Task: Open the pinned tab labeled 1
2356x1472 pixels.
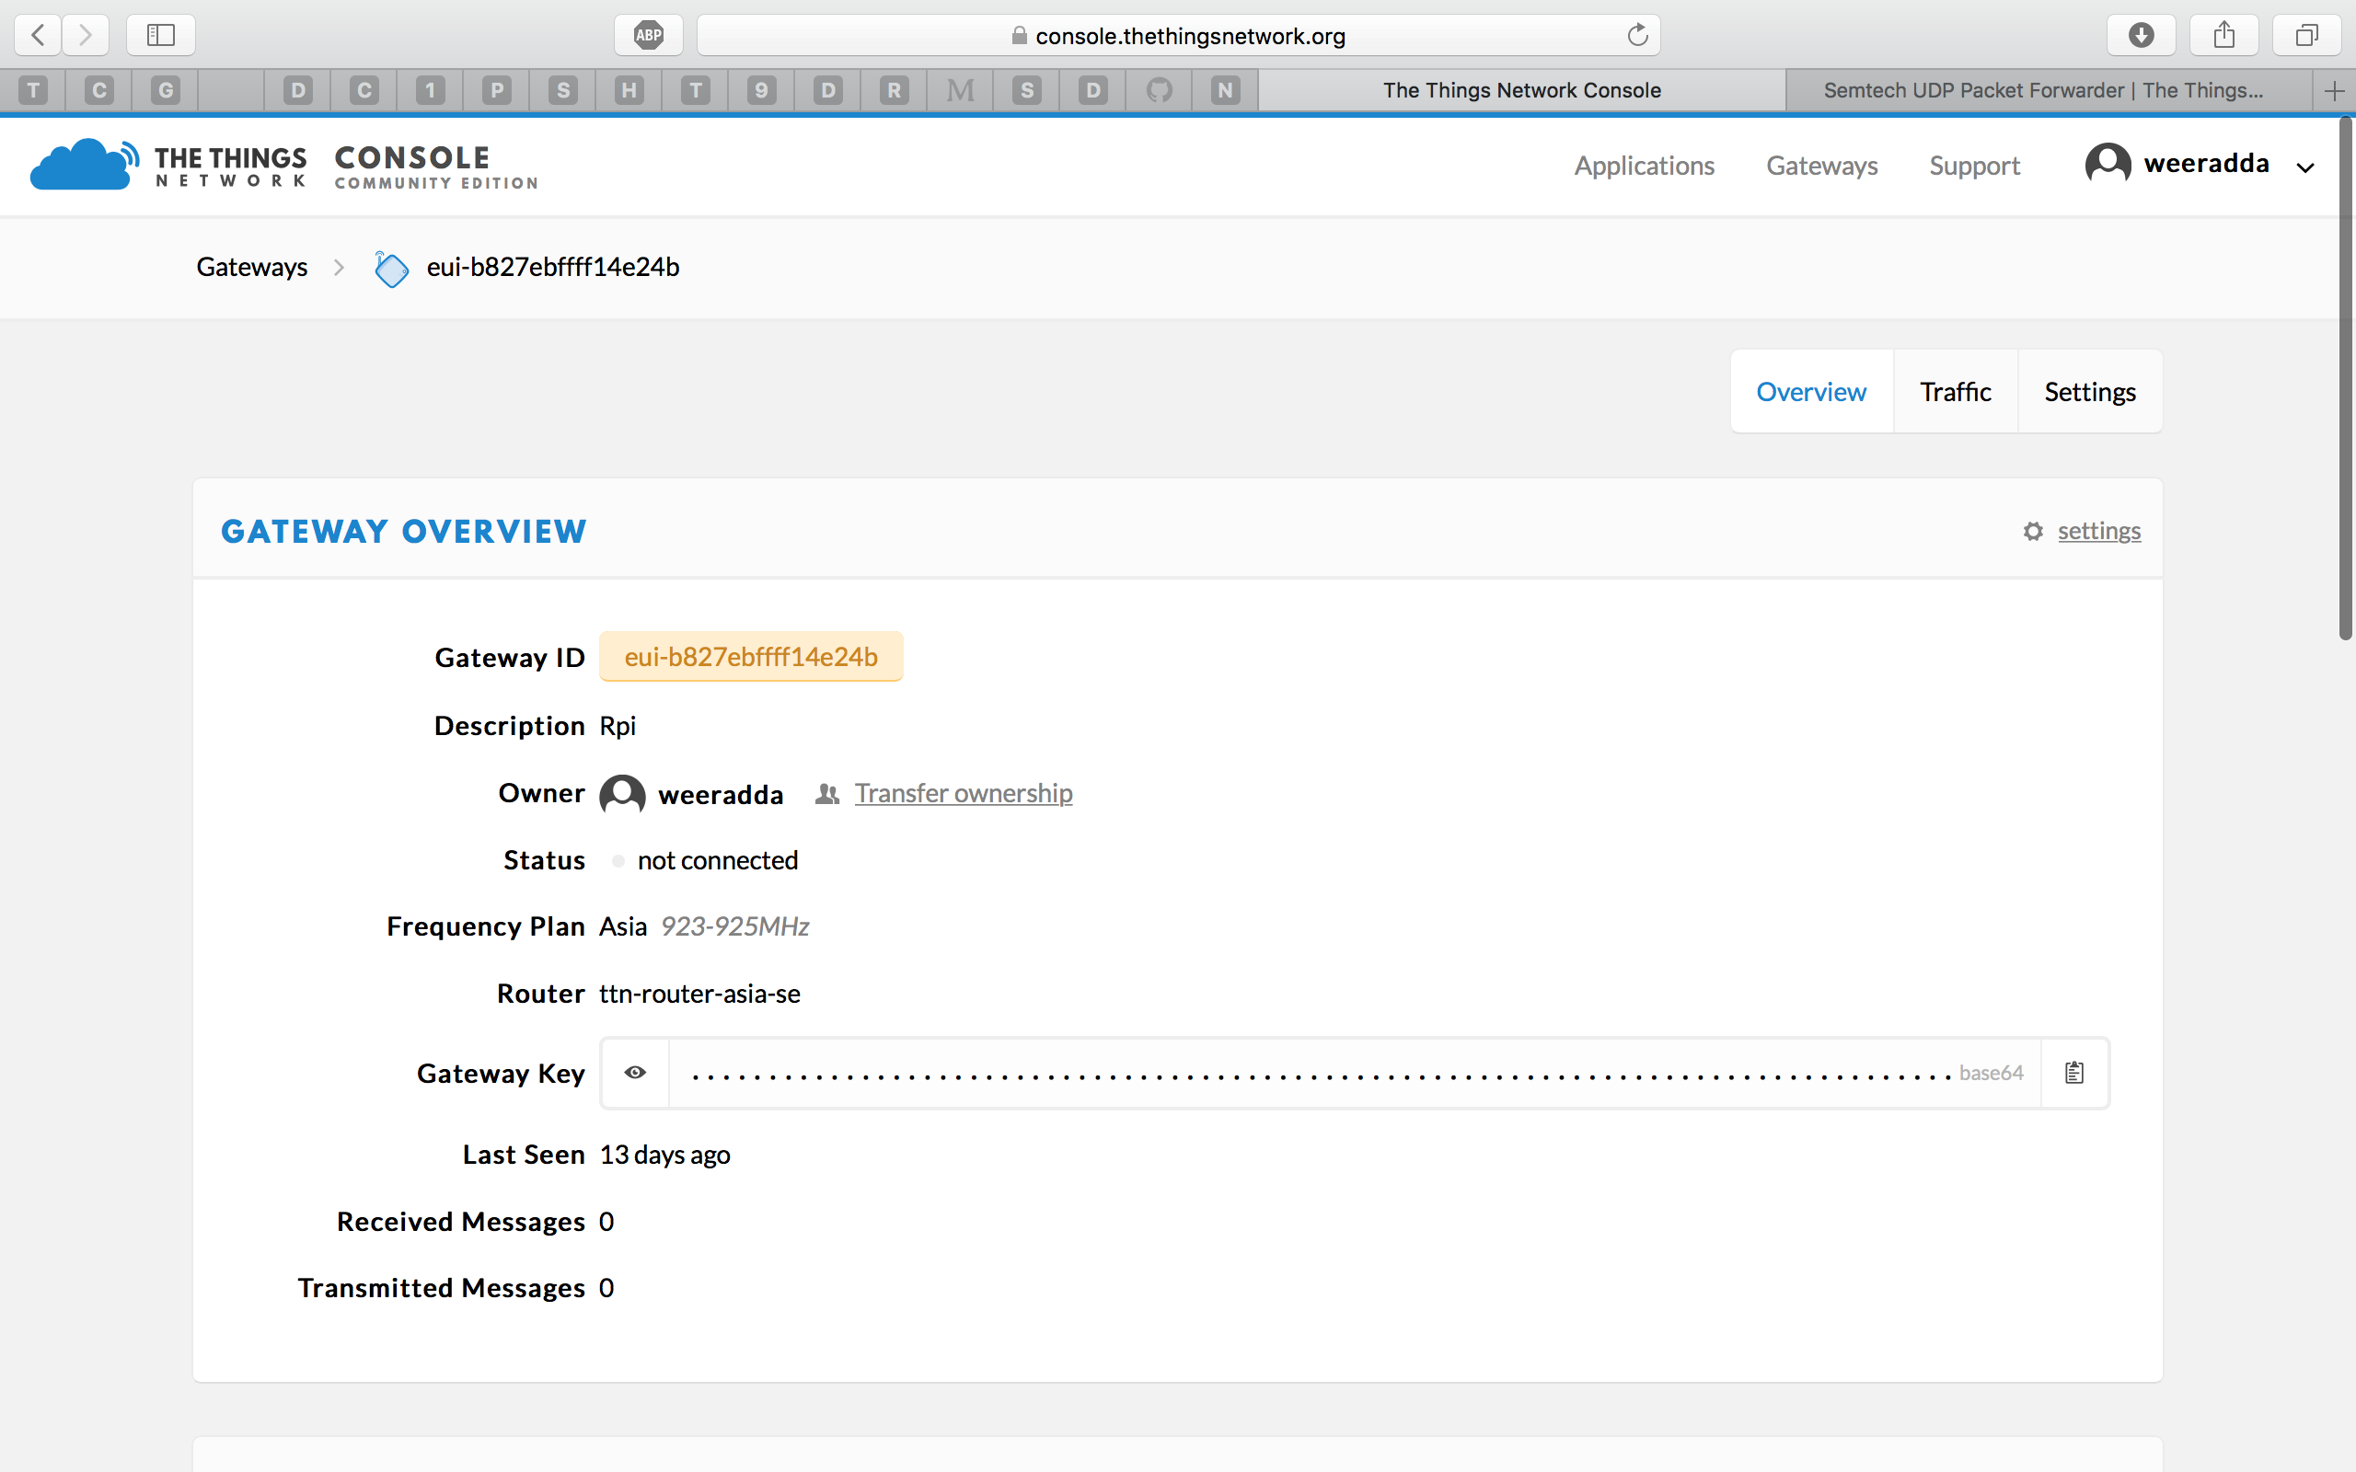Action: pos(431,90)
